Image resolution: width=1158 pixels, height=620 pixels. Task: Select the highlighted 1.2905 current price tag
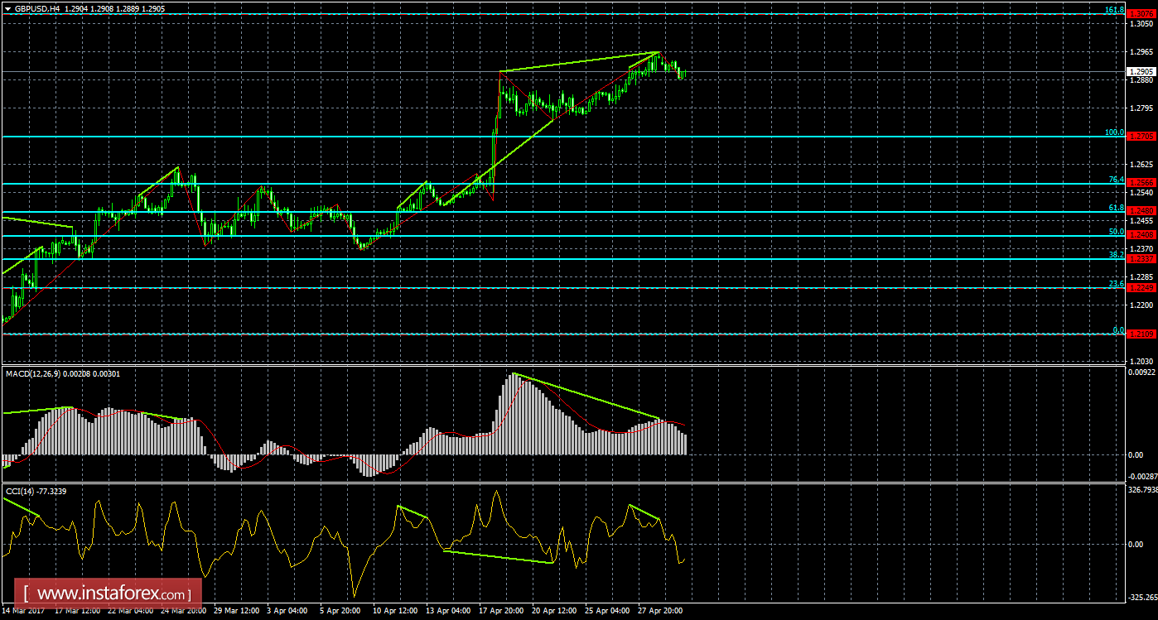click(x=1141, y=71)
